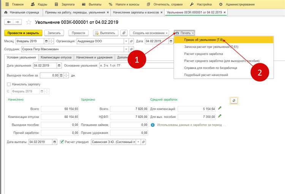This screenshot has height=194, width=285.
Task: Click the refresh recalculation icon
Action: (234, 100)
